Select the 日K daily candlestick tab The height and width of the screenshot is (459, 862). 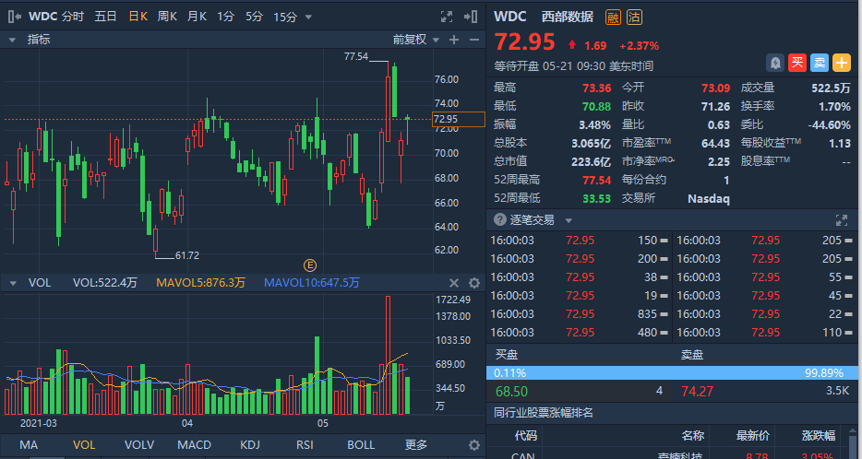click(138, 17)
